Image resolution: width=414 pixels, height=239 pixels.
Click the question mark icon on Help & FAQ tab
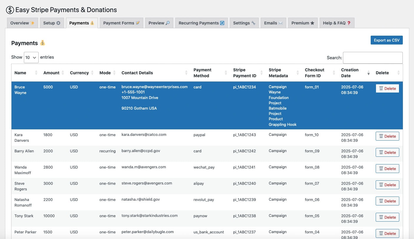pos(349,23)
